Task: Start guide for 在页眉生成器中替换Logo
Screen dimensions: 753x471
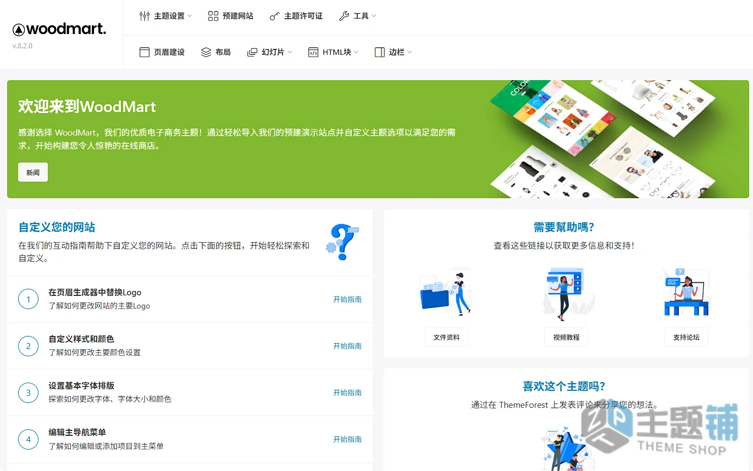Action: [x=347, y=299]
